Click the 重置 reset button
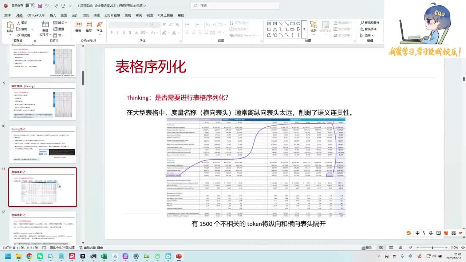Screen dimensions: 466x262 point(59,29)
